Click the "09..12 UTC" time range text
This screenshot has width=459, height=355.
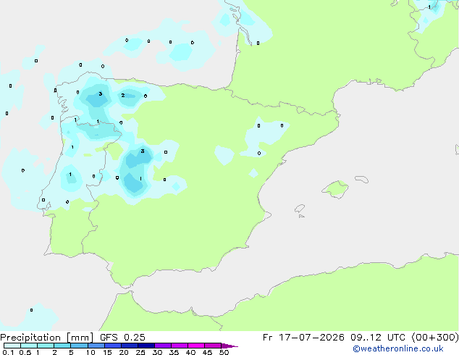[379, 338]
